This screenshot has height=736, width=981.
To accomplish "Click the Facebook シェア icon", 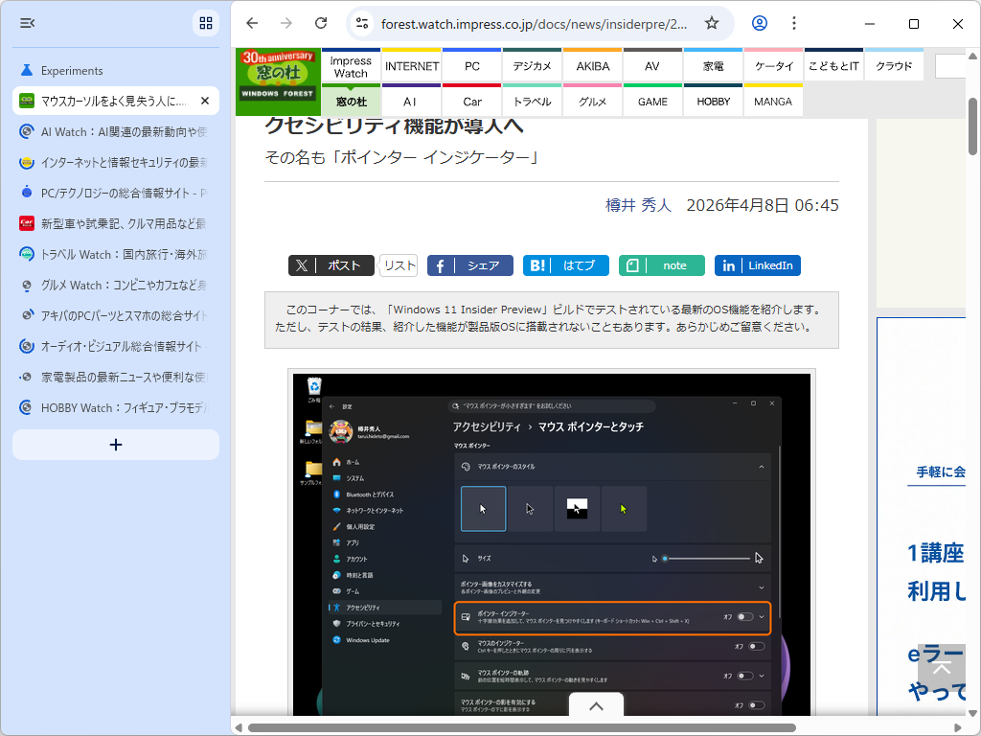I will point(469,265).
